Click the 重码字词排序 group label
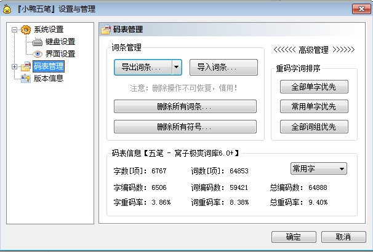The image size is (373, 252). coord(298,69)
